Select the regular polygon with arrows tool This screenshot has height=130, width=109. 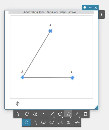click(x=35, y=122)
